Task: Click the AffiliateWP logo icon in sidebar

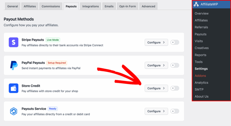Action: [196, 4]
